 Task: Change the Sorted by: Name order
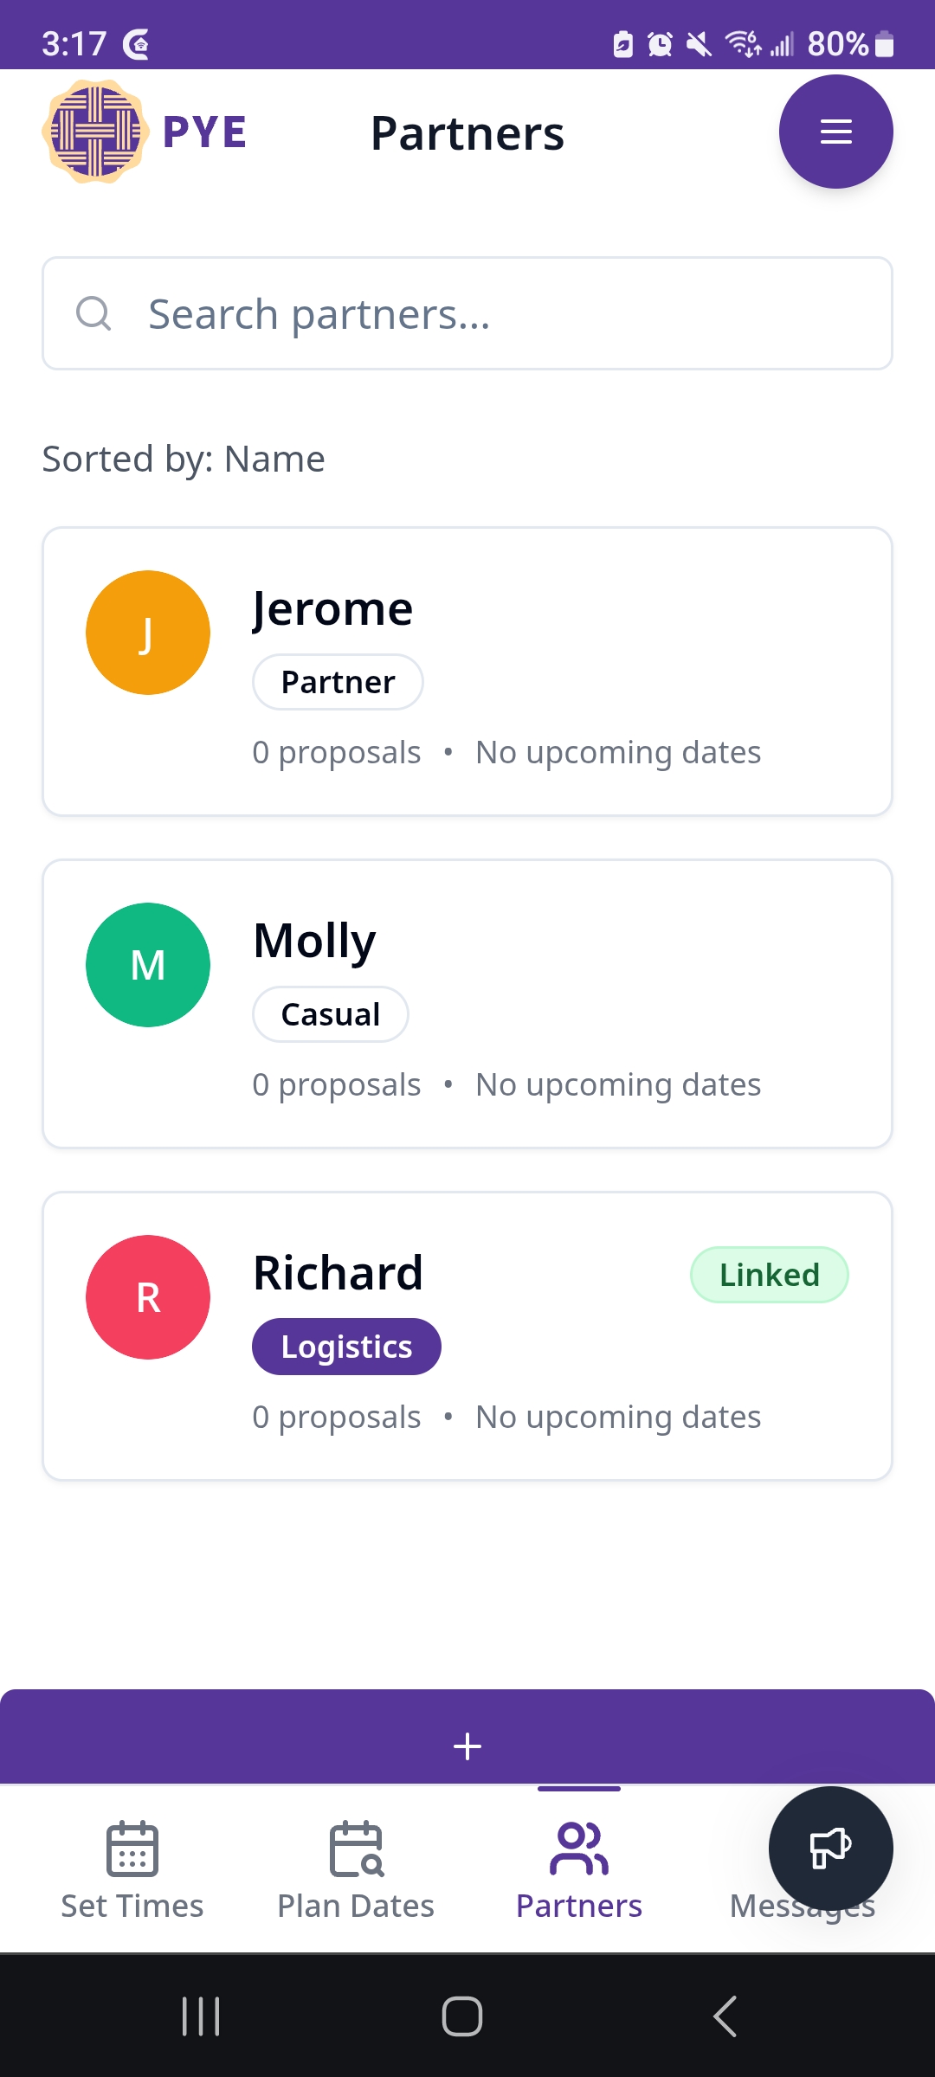coord(184,459)
